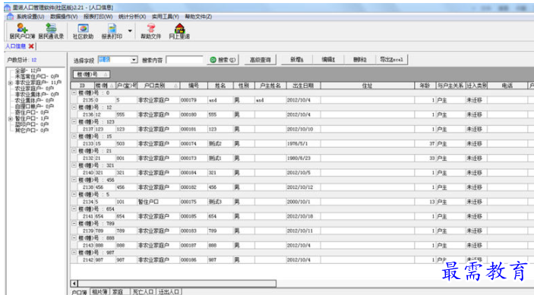534x295 pixels.
Task: Click the horizontal scrollbar left arrow
Action: coord(74,283)
